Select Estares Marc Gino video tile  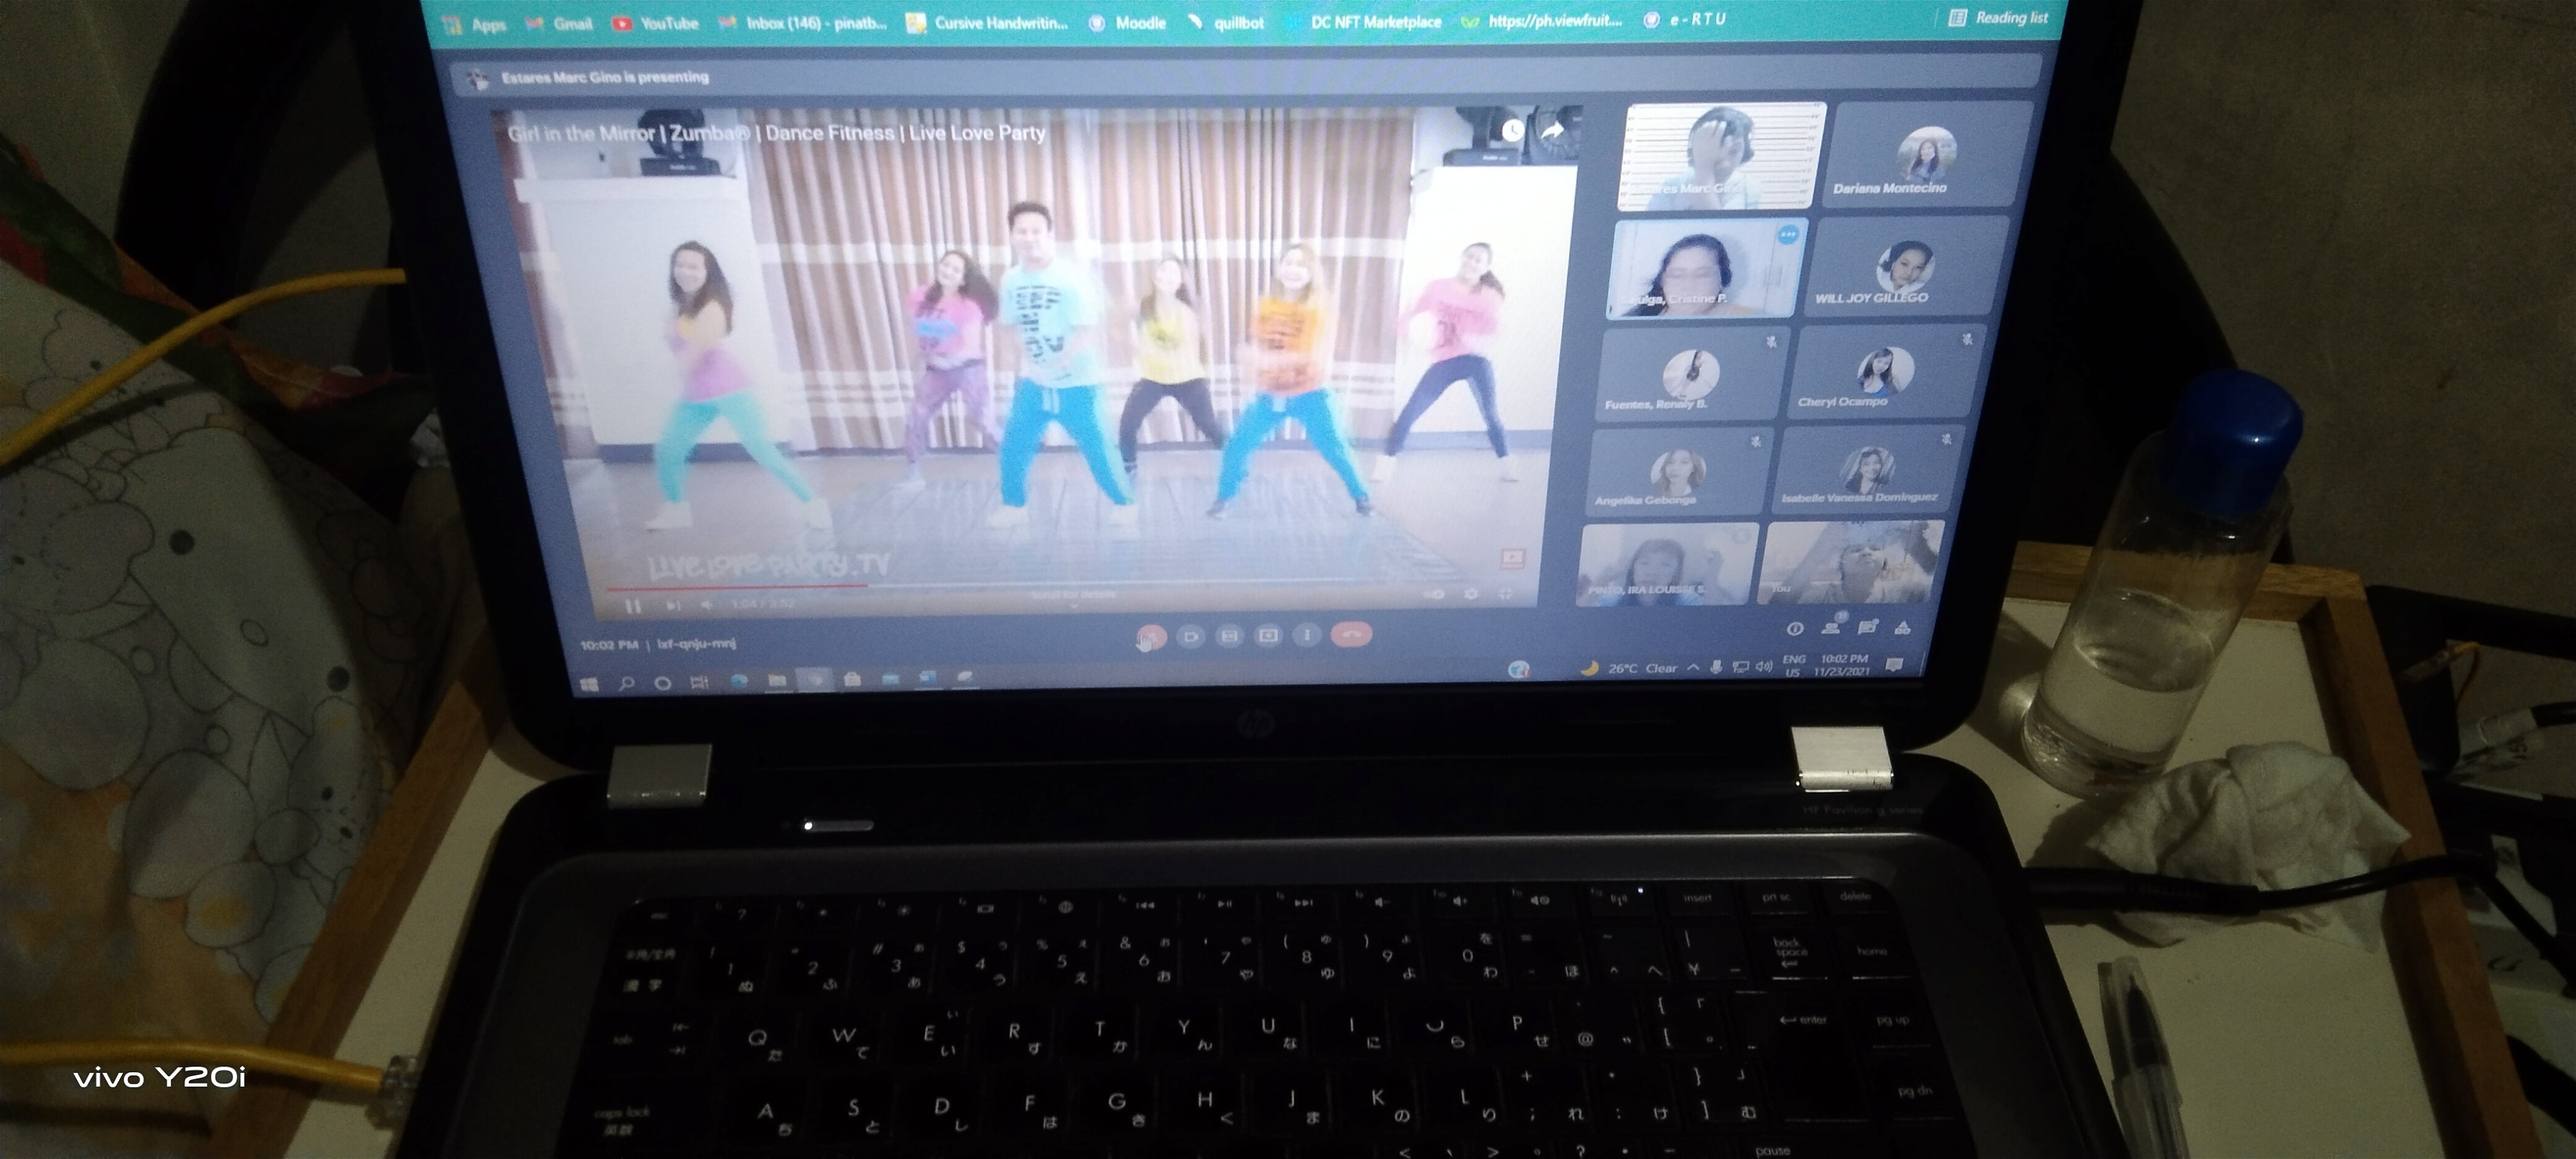1722,156
